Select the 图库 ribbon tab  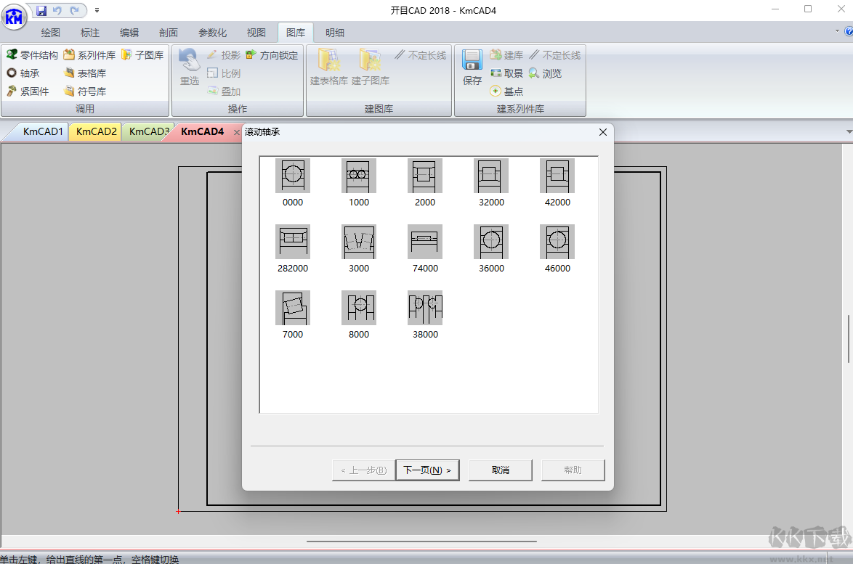(x=296, y=33)
